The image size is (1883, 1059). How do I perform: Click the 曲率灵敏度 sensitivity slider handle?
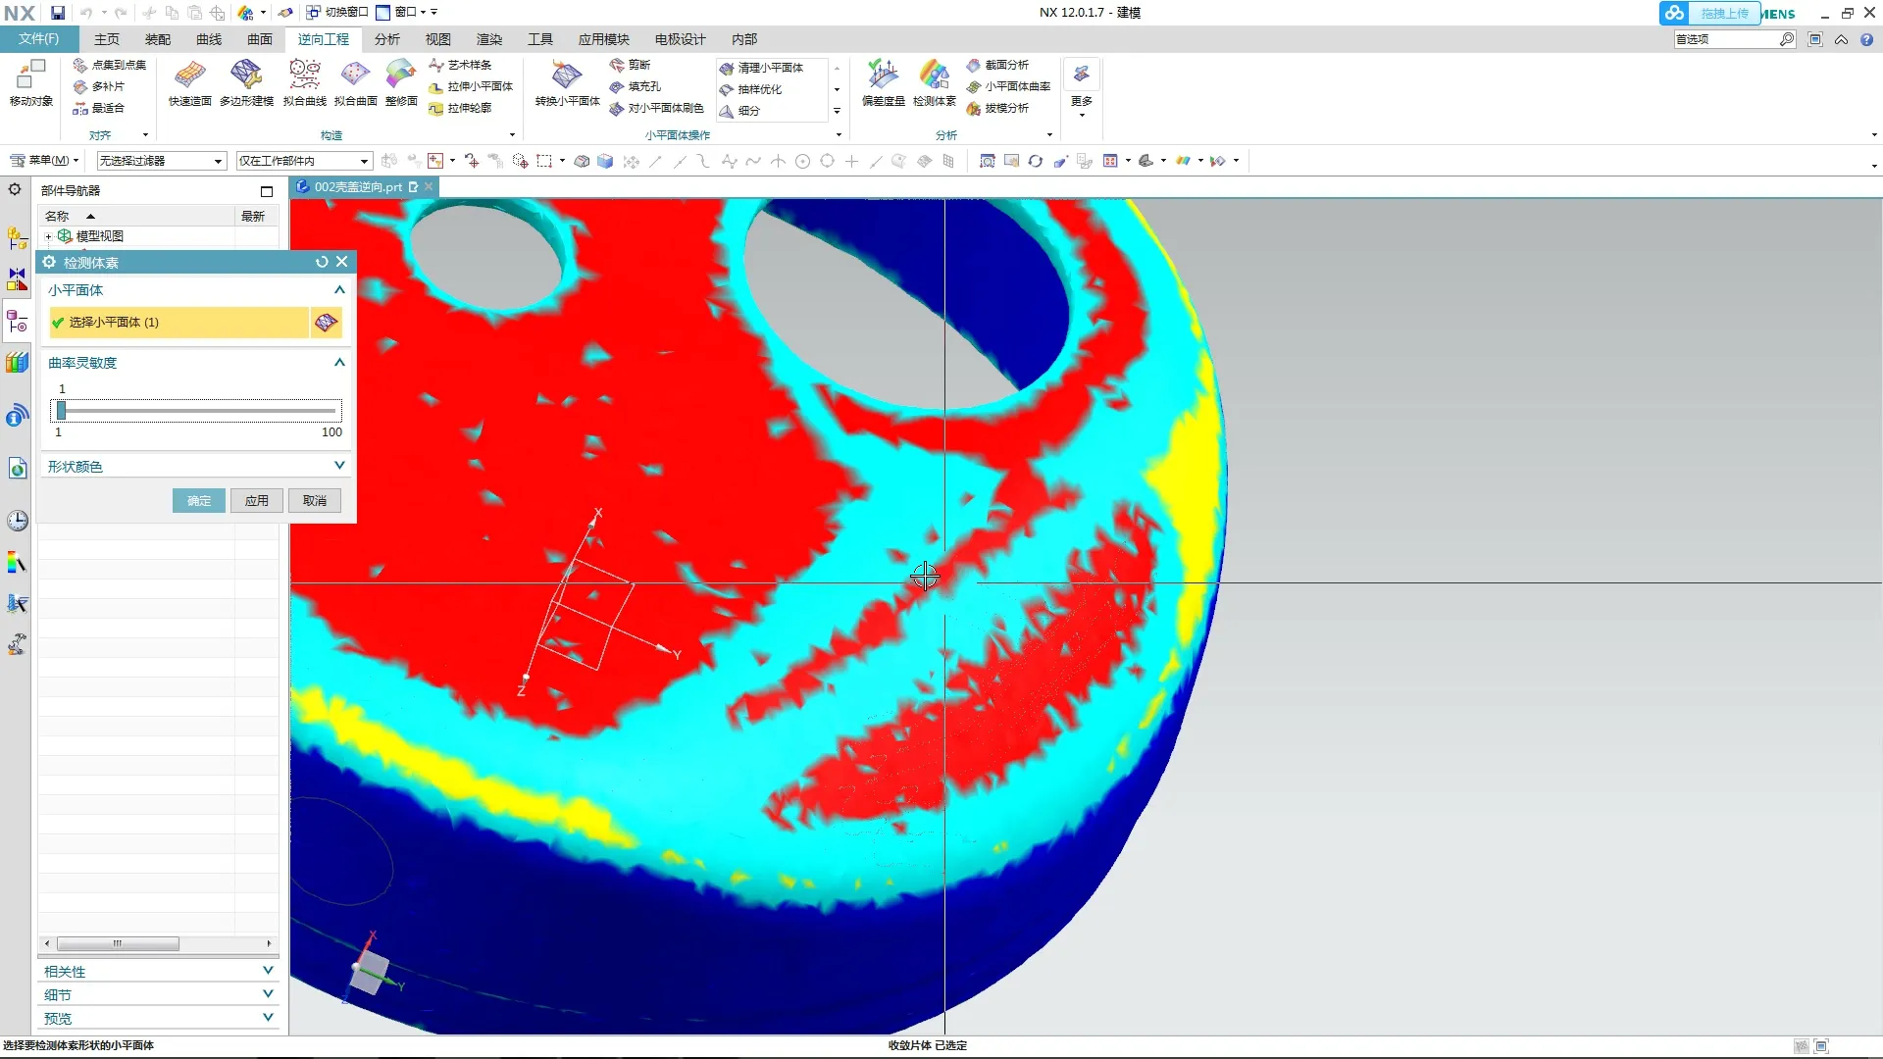(61, 410)
